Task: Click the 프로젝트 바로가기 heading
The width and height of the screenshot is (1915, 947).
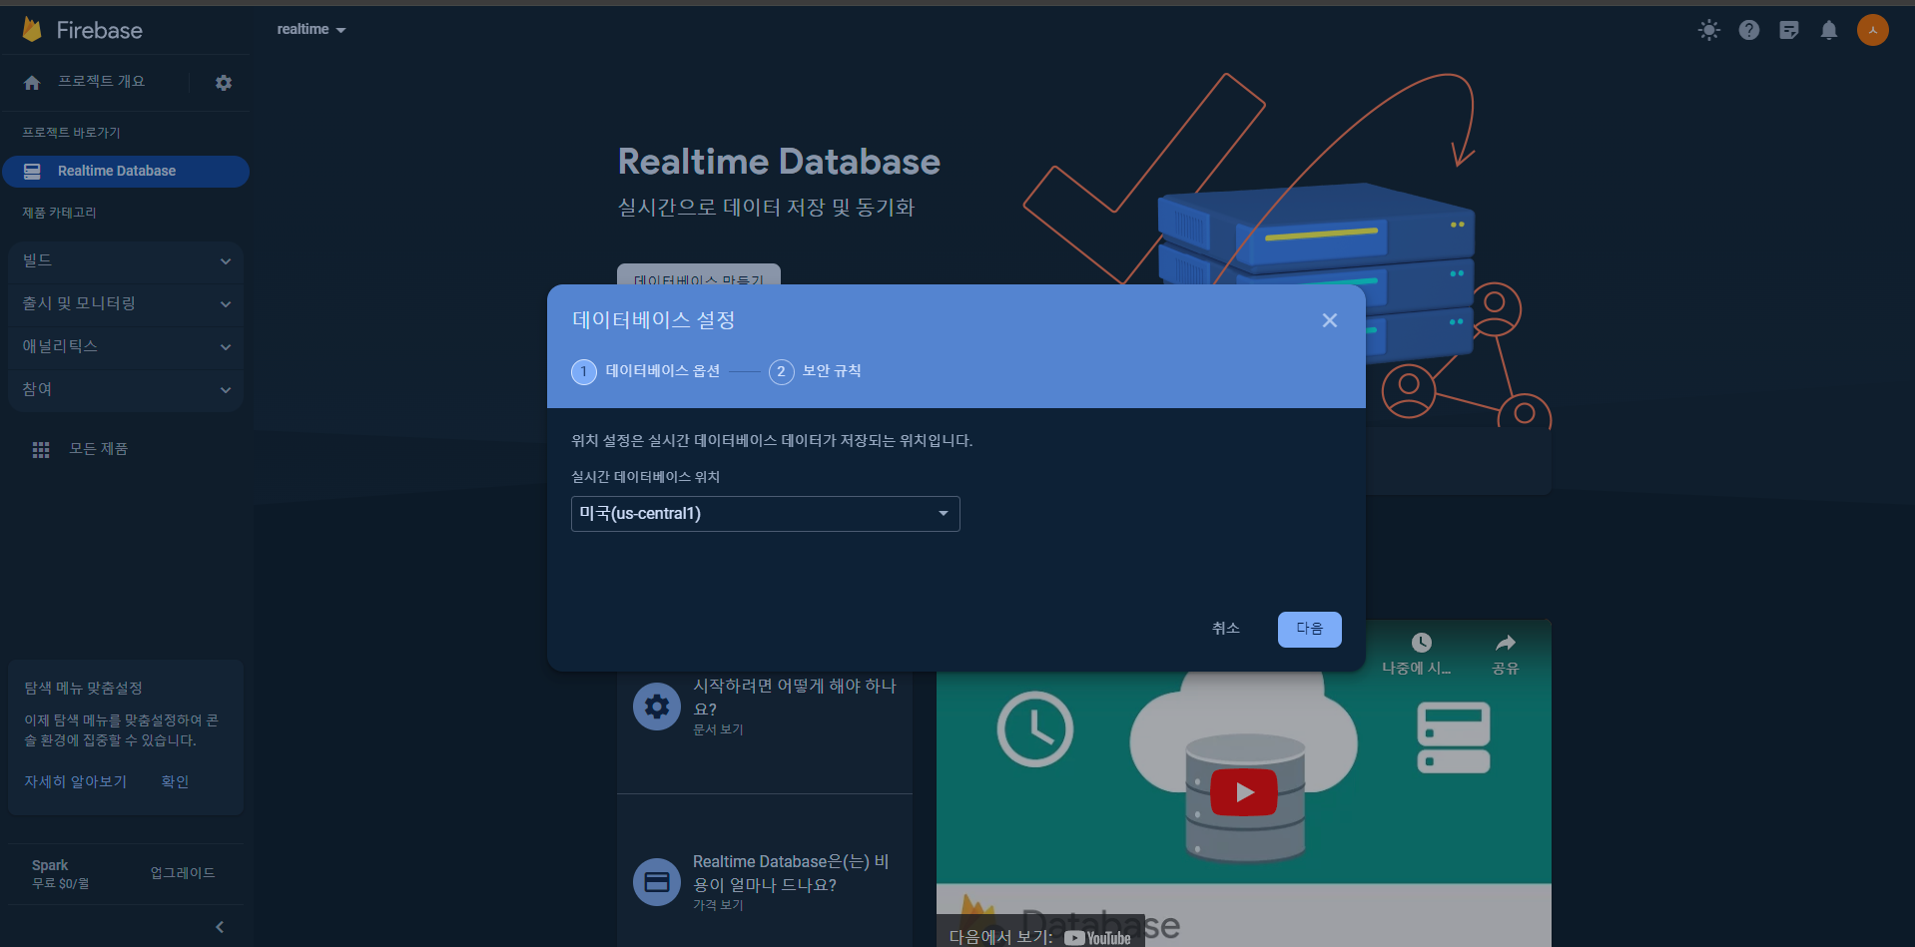Action: coord(71,133)
